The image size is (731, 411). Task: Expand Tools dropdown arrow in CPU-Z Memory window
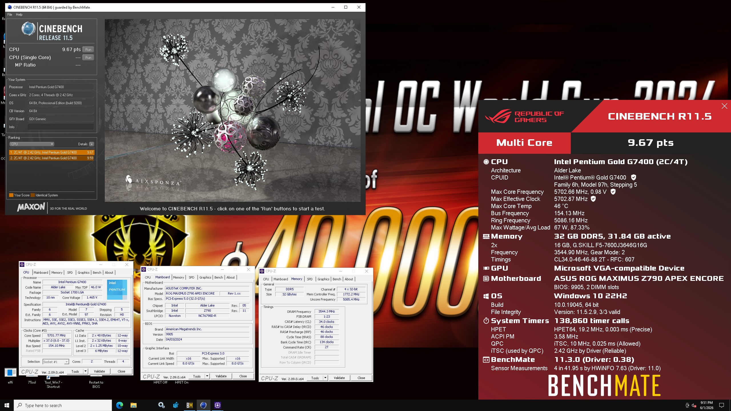click(325, 378)
